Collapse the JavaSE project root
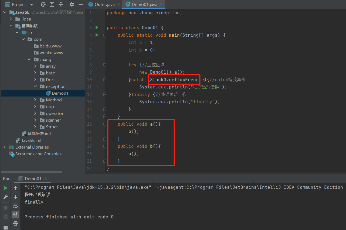346x230 pixels. (5, 12)
